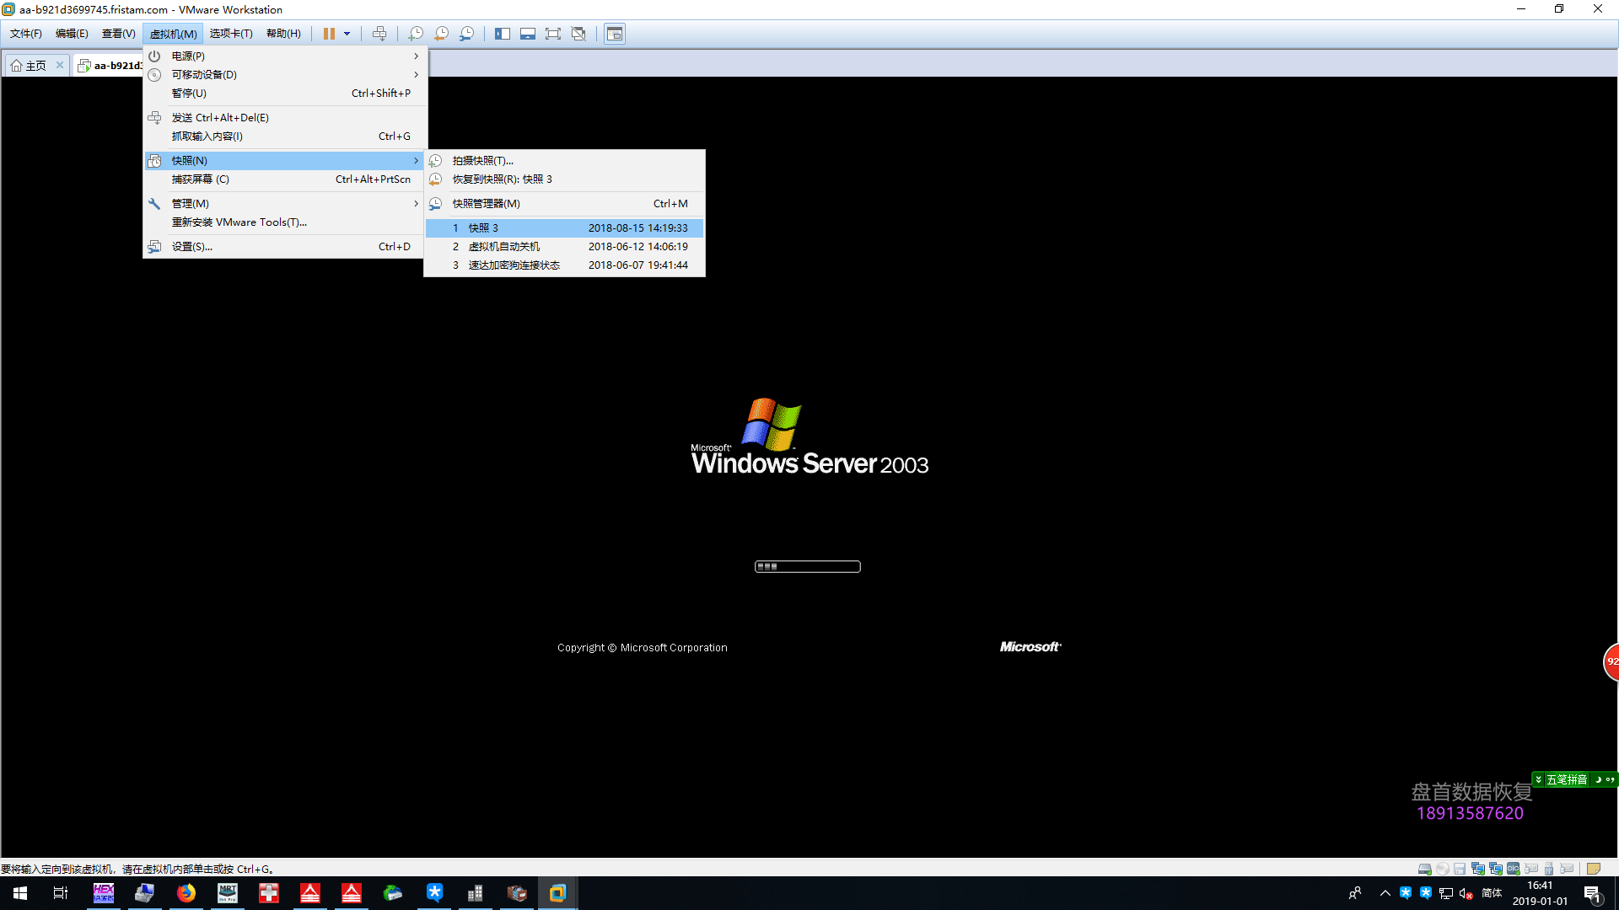
Task: Click message log note icon in status bar
Action: (1594, 869)
